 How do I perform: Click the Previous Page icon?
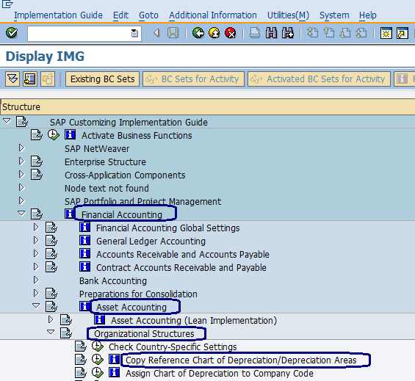pos(329,33)
